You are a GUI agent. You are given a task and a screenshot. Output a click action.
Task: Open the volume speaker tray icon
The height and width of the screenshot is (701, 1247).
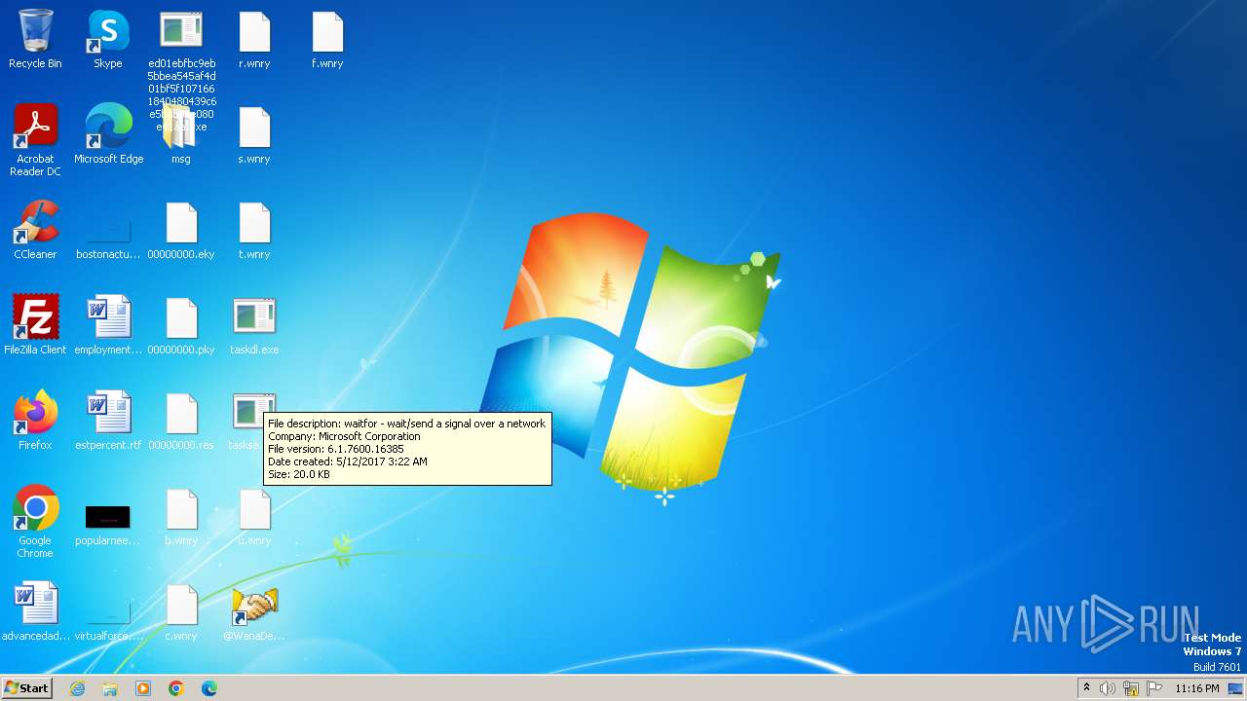pos(1108,688)
